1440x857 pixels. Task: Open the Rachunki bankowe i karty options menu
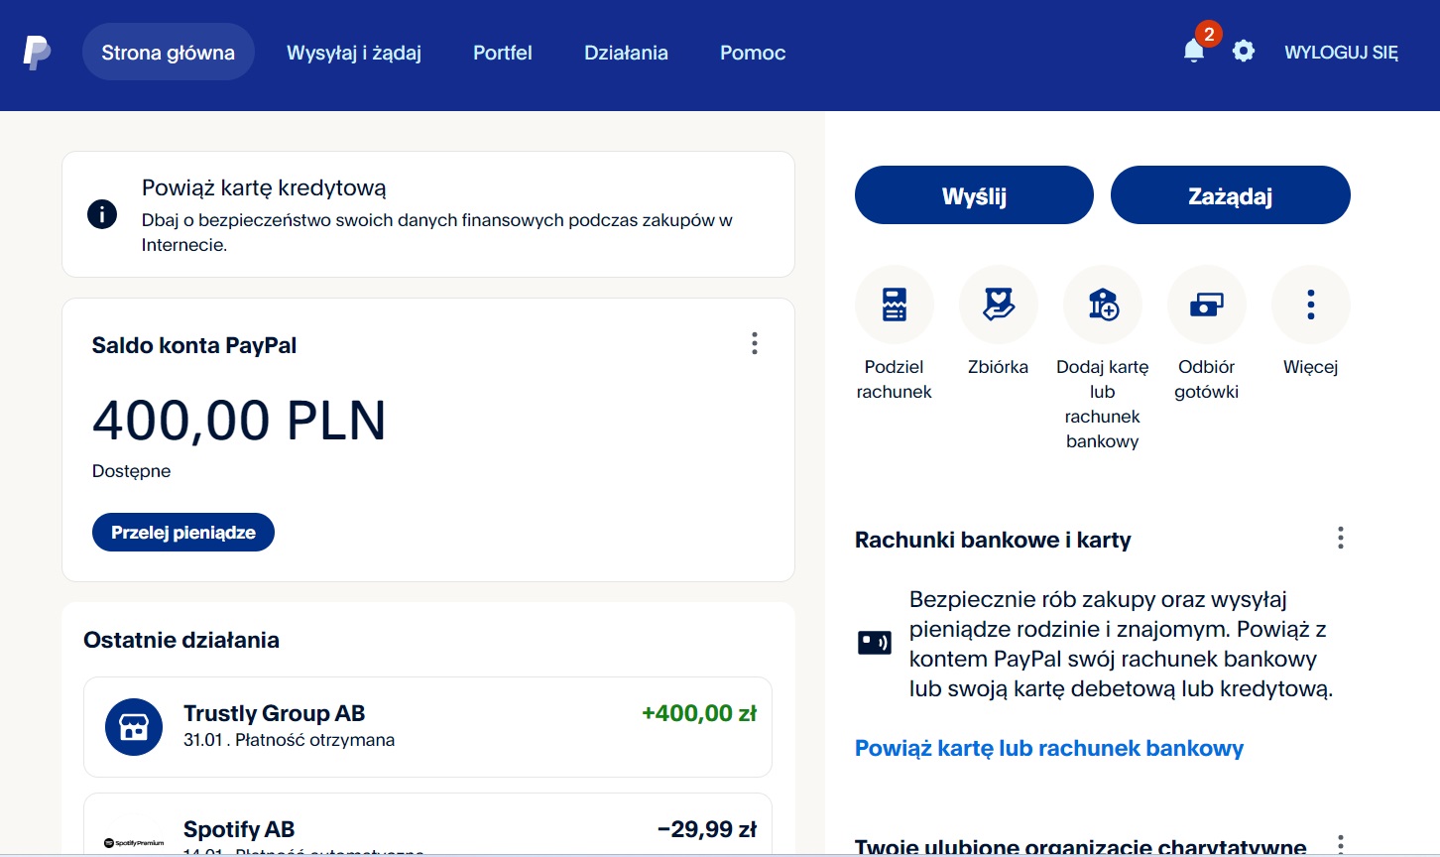click(x=1340, y=538)
